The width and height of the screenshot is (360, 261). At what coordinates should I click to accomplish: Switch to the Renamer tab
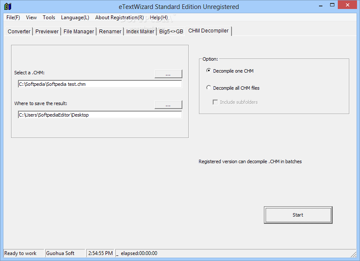pos(110,32)
